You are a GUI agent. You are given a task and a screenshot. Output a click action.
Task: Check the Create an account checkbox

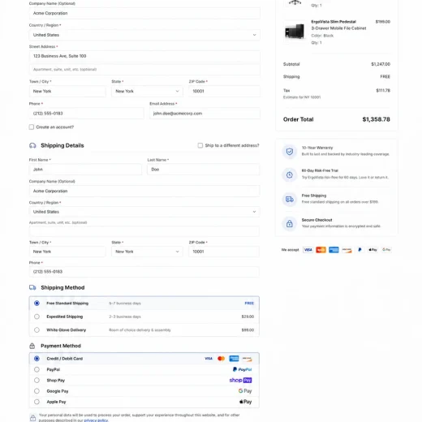(x=32, y=127)
